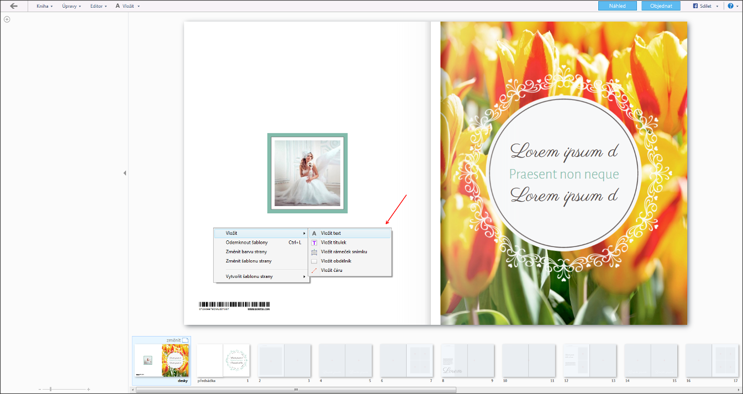Click the horizontal scrollbar thumb under thumbnails

click(296, 390)
